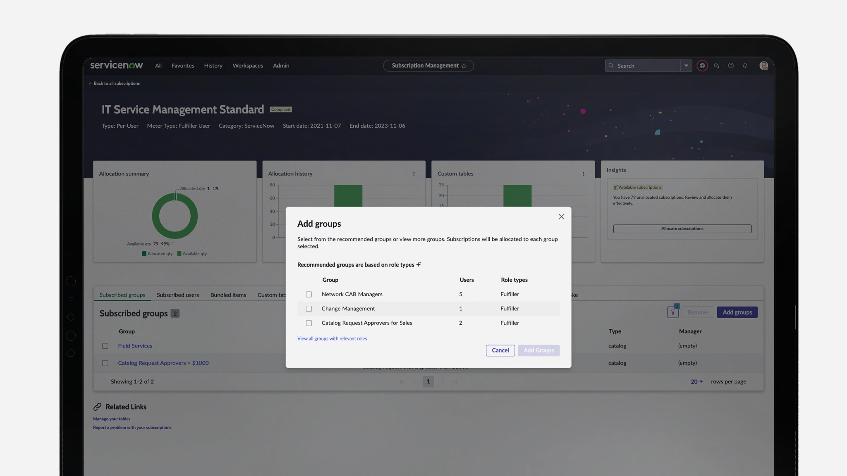The width and height of the screenshot is (847, 476).
Task: Open the help question mark icon
Action: (x=731, y=66)
